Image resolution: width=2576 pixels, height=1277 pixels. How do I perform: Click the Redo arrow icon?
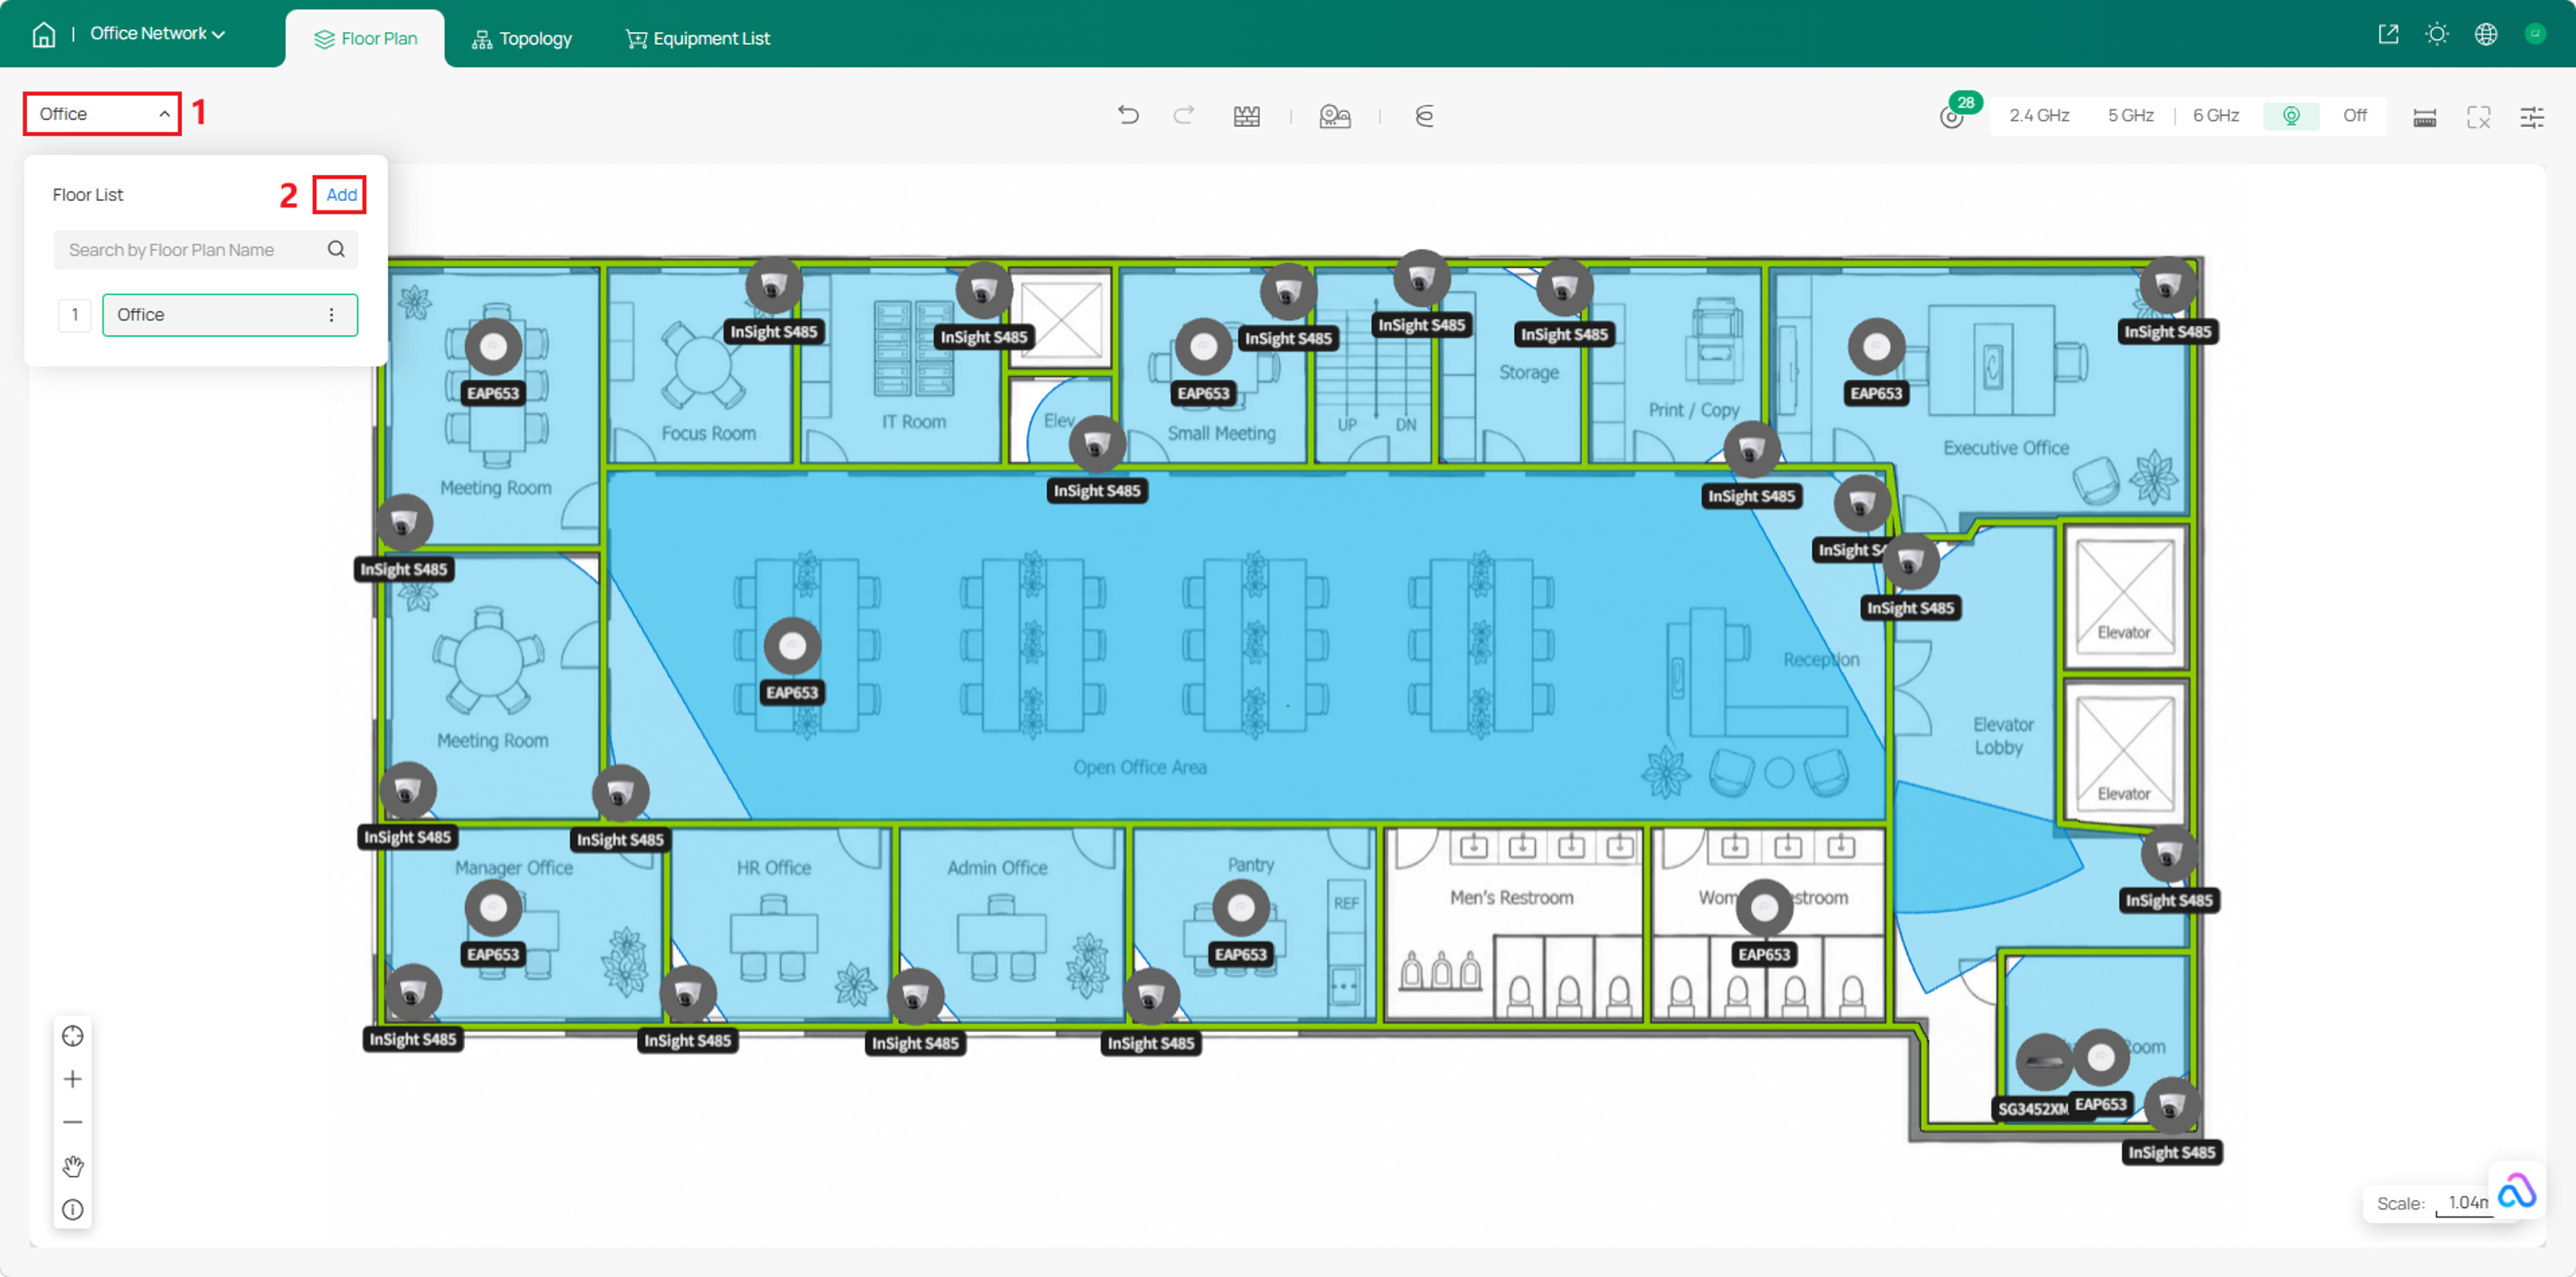click(x=1183, y=116)
